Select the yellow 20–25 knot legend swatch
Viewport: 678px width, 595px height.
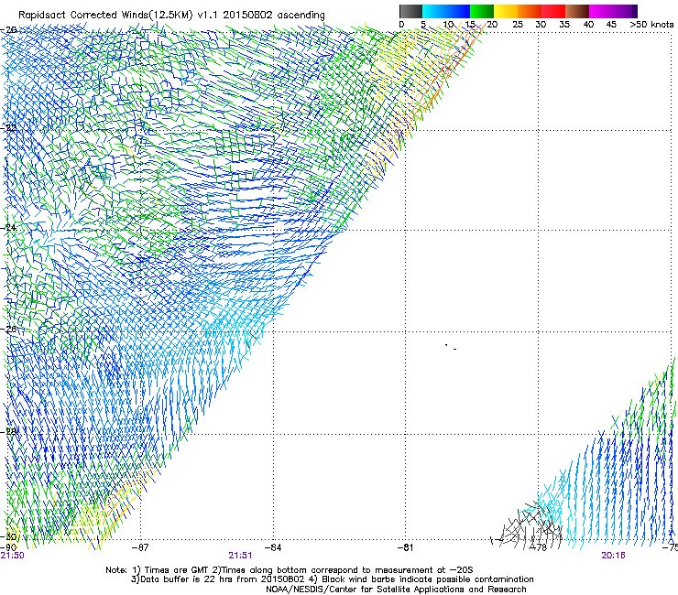pos(506,11)
